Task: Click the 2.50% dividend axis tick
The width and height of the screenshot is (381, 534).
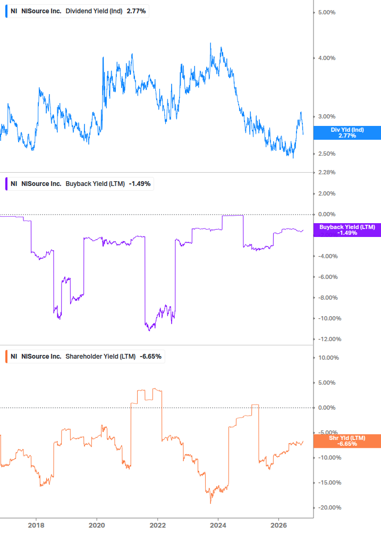Action: click(326, 154)
